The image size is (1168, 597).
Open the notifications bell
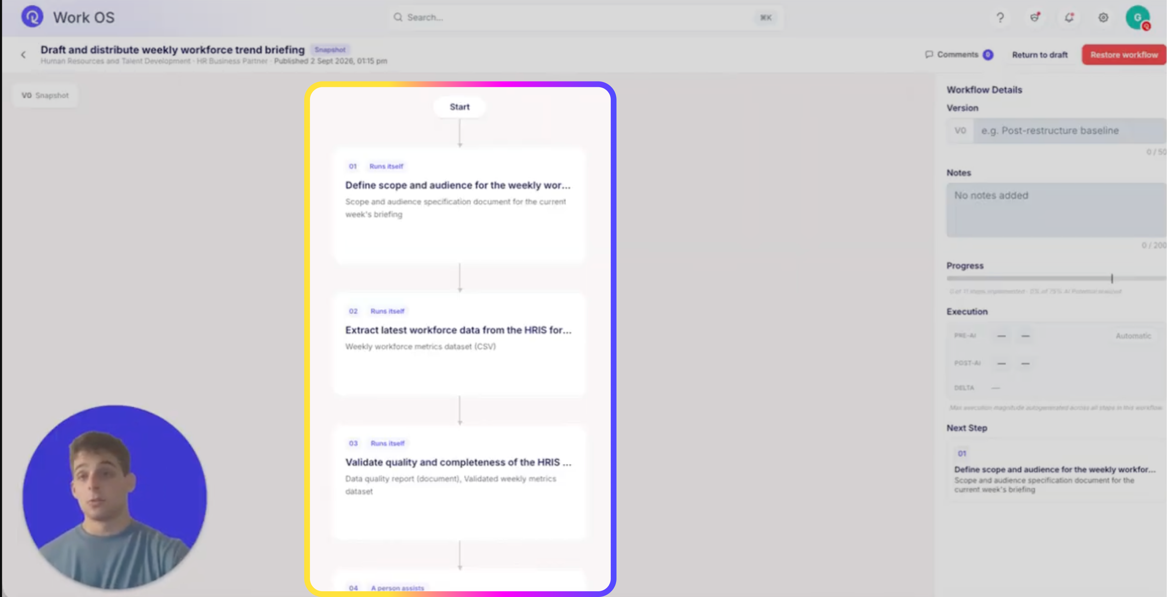[x=1069, y=17]
